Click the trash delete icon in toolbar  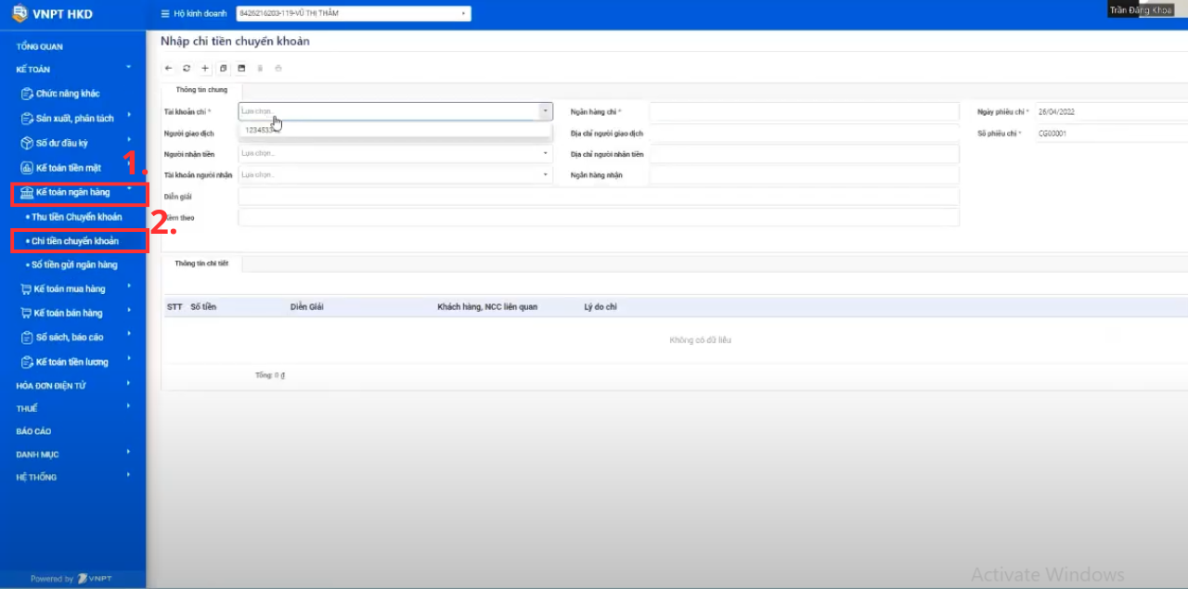tap(260, 68)
